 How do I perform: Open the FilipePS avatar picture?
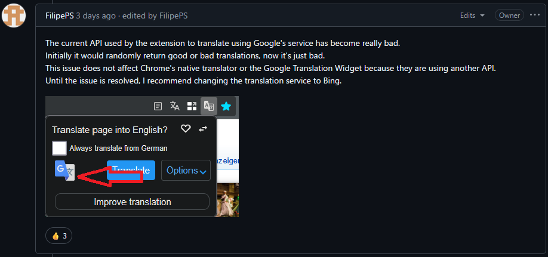(x=14, y=16)
